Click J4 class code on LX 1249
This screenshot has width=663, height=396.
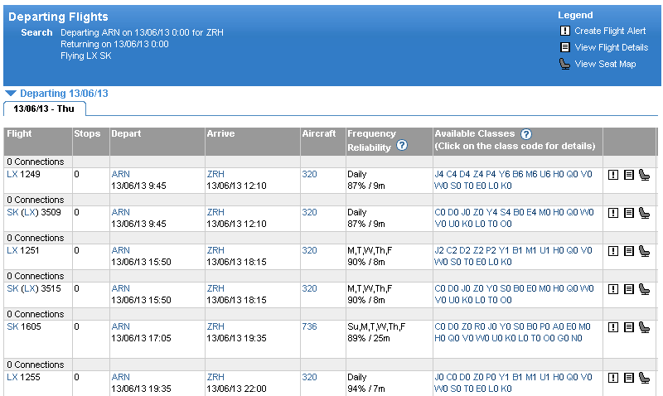click(x=439, y=174)
